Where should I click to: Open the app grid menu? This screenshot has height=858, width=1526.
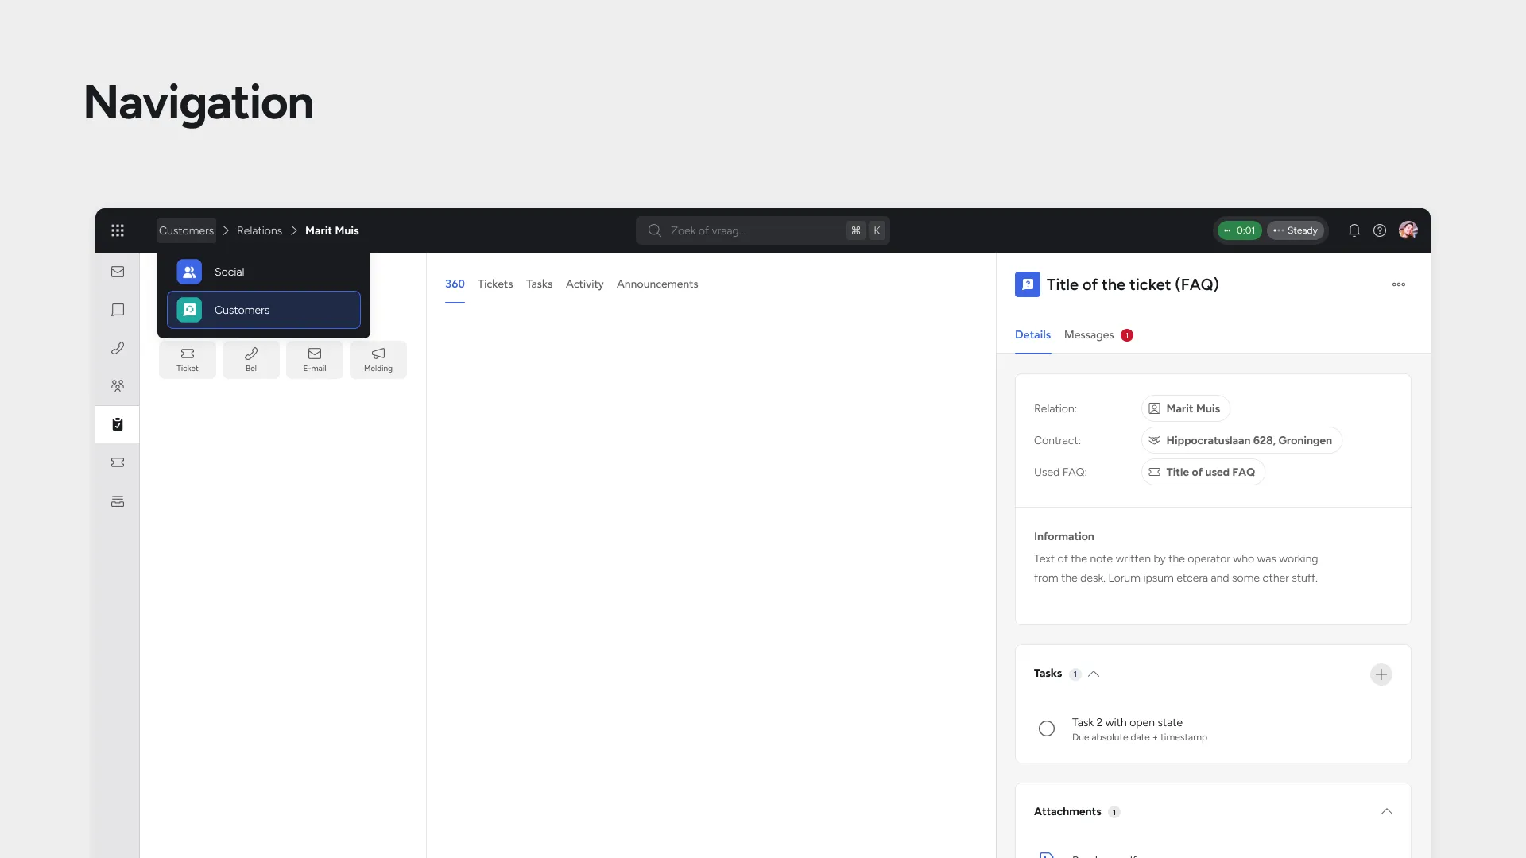click(x=118, y=230)
